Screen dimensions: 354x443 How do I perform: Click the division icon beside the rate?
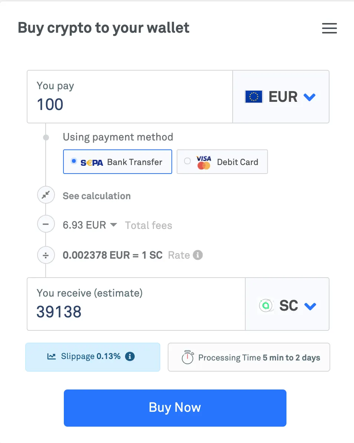click(x=46, y=255)
